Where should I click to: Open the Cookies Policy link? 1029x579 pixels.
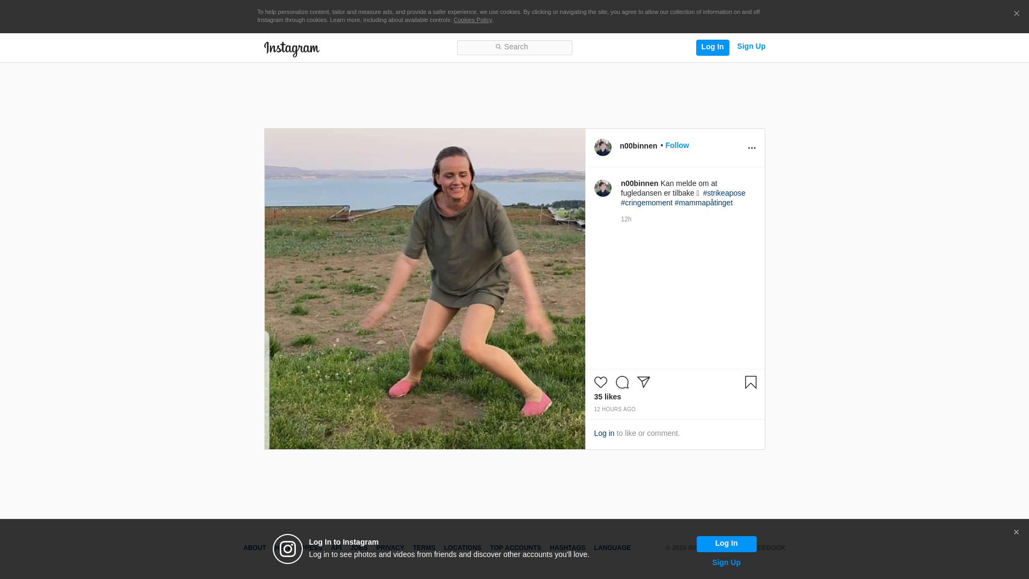(x=472, y=20)
